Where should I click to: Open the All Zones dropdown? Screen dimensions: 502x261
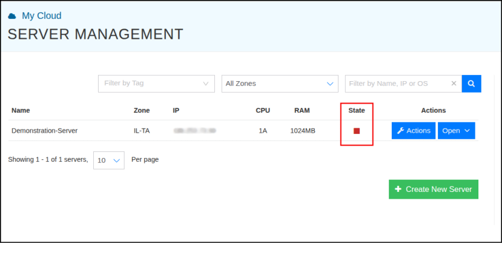pyautogui.click(x=279, y=84)
